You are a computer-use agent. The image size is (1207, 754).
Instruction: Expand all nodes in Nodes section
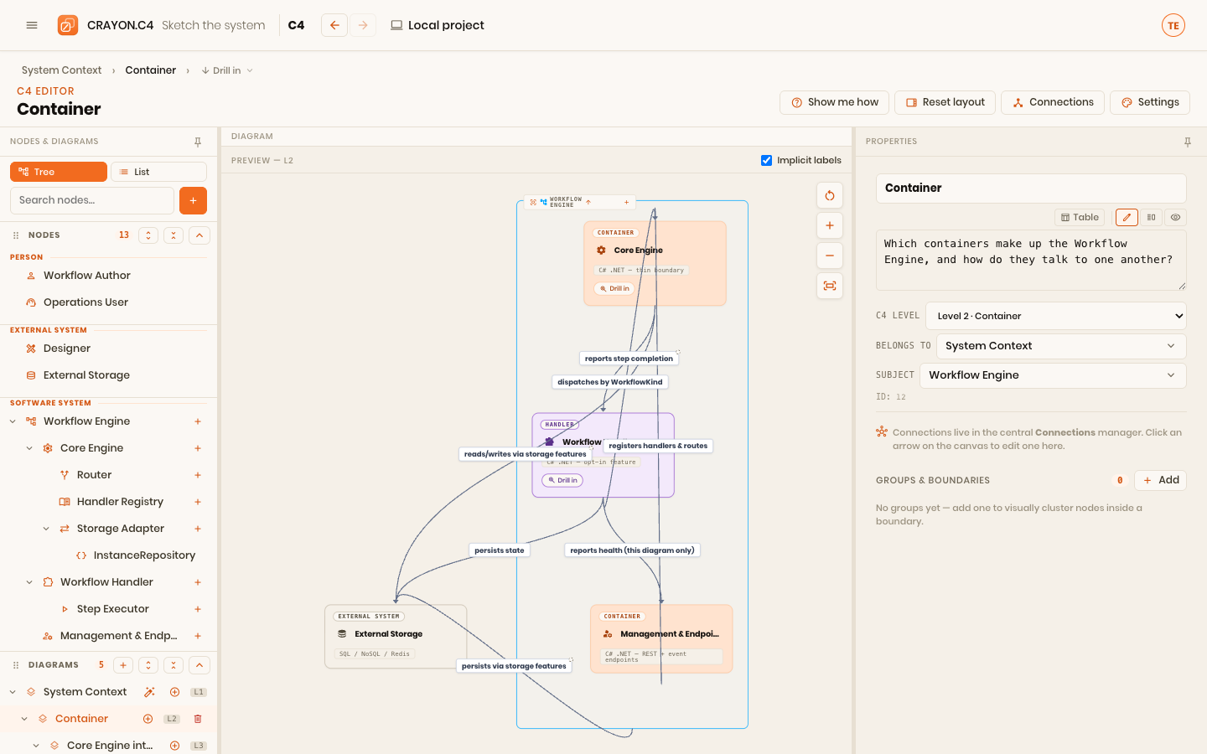pyautogui.click(x=148, y=235)
